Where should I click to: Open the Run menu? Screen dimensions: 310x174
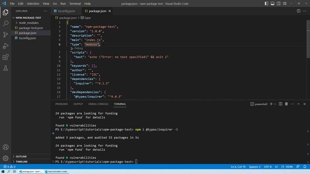[63, 3]
